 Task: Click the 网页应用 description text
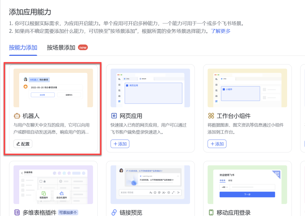pos(149,129)
